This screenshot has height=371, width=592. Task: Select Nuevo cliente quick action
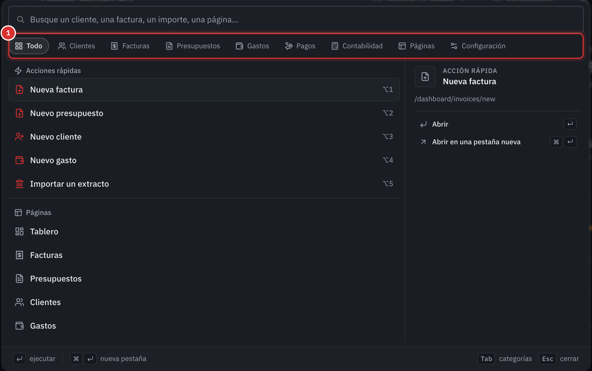point(204,137)
